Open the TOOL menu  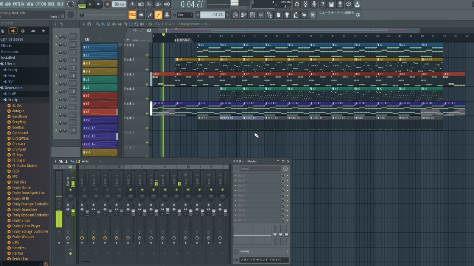51,4
